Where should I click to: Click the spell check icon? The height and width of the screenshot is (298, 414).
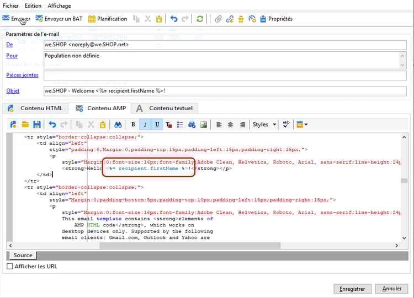(286, 124)
